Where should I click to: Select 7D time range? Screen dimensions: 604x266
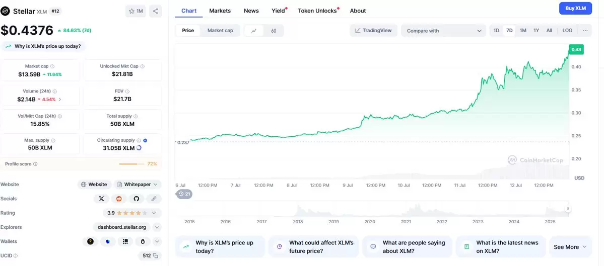(x=510, y=30)
